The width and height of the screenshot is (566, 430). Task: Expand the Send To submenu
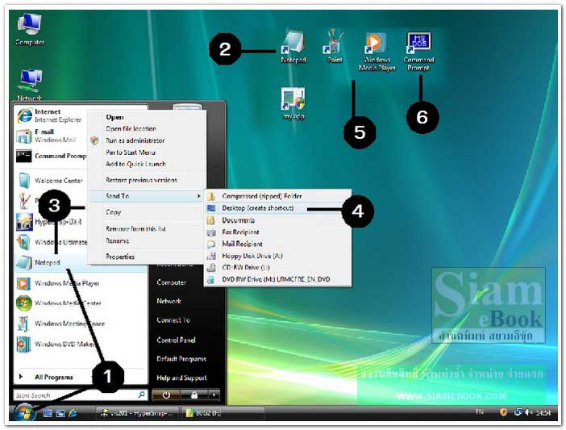click(148, 196)
